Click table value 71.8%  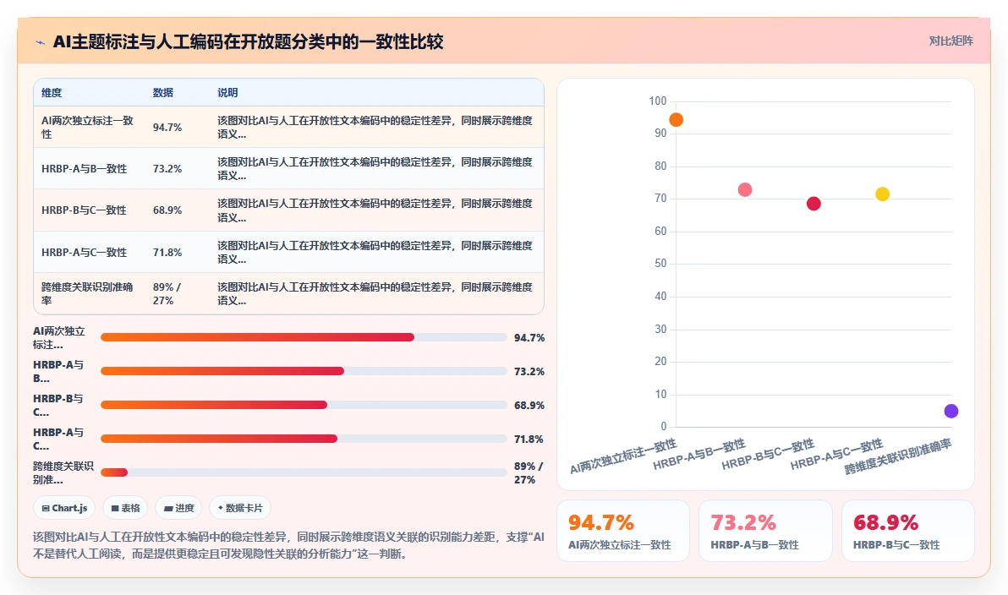click(x=167, y=253)
